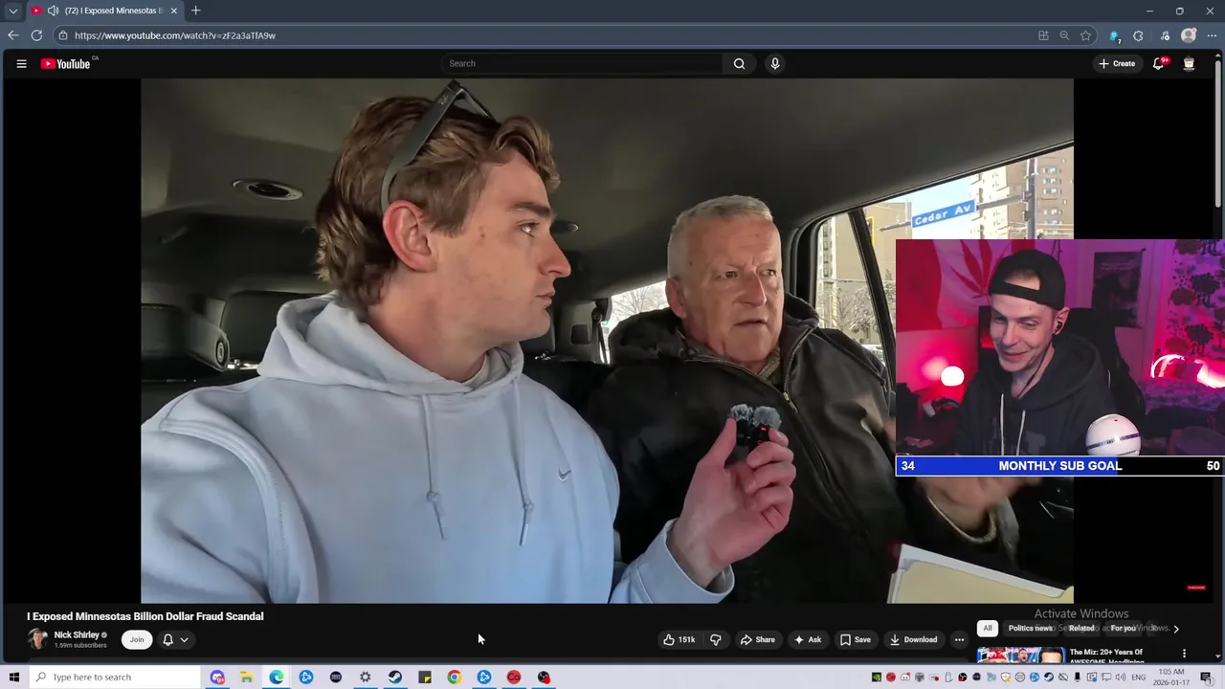
Task: Save the video to a playlist
Action: point(856,640)
